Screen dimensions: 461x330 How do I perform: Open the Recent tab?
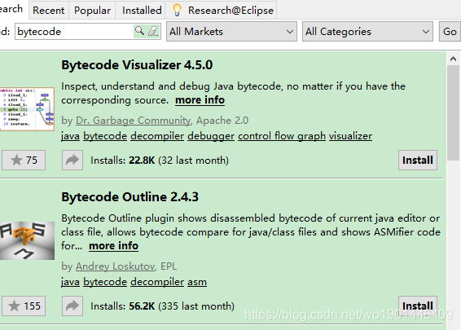[49, 11]
